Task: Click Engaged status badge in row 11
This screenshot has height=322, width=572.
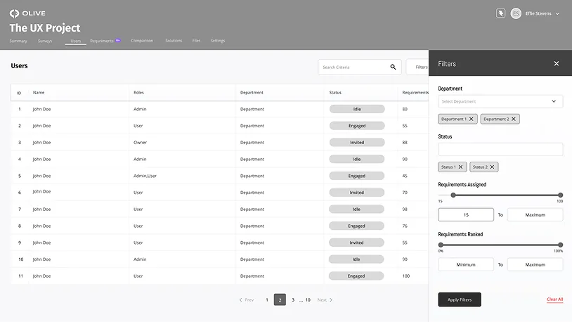Action: 356,276
